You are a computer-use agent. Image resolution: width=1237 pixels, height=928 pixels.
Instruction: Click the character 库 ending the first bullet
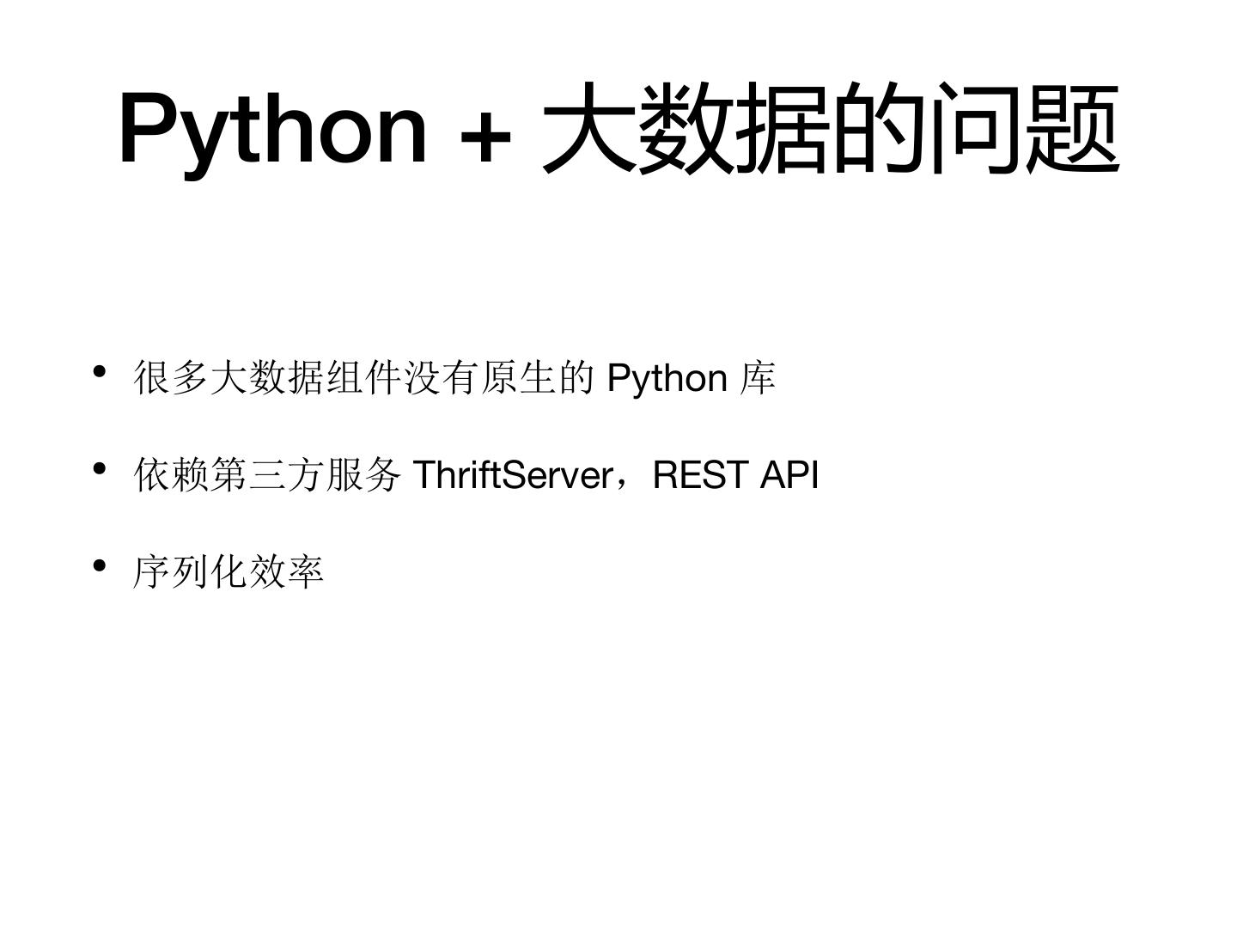[x=758, y=378]
